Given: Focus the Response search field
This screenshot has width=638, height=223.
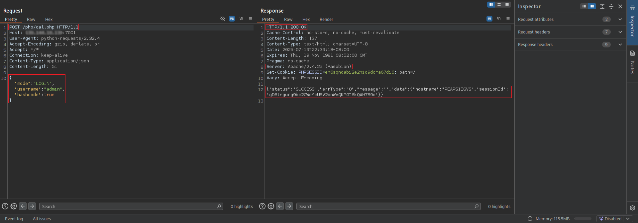Looking at the screenshot, I should (388, 206).
